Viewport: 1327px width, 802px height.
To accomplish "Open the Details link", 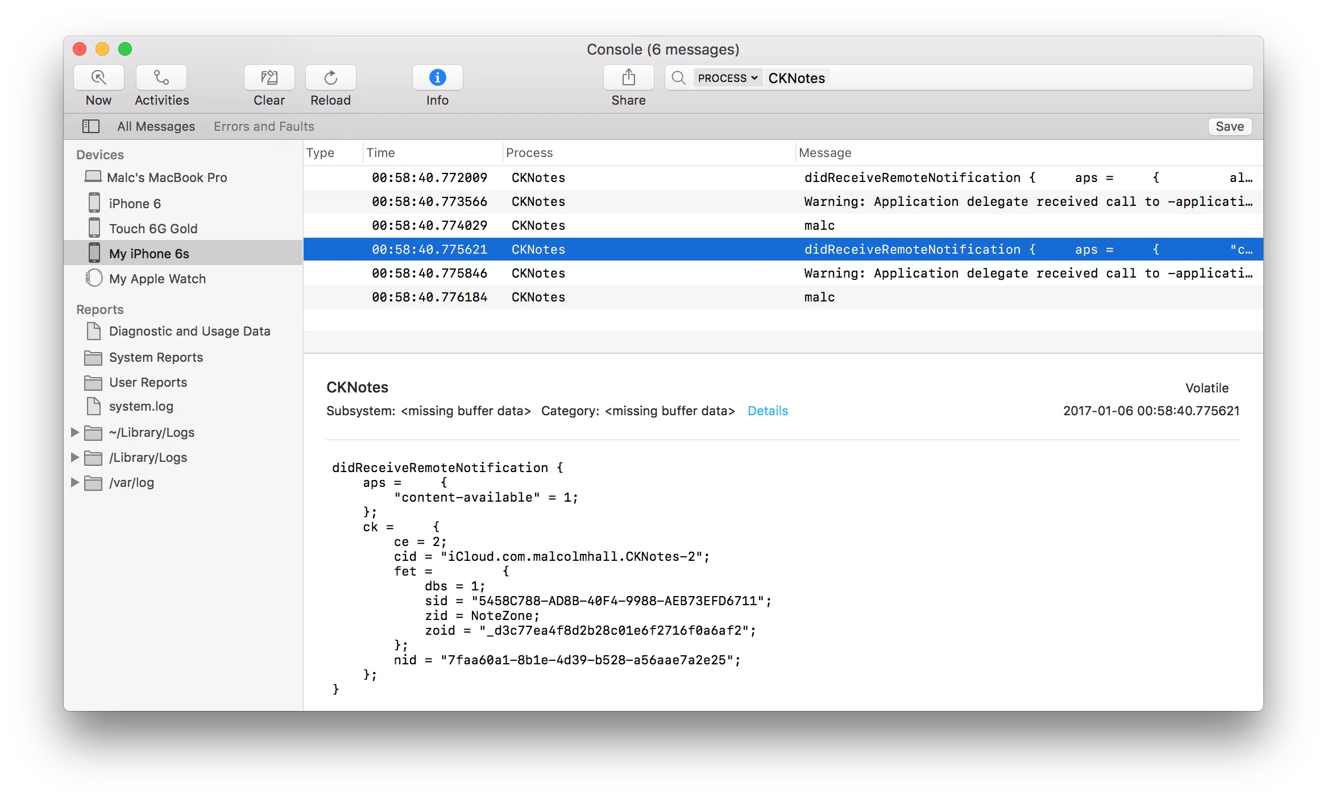I will coord(768,411).
